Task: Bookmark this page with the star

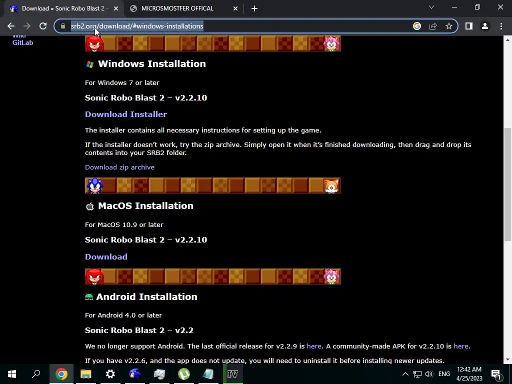Action: point(449,26)
